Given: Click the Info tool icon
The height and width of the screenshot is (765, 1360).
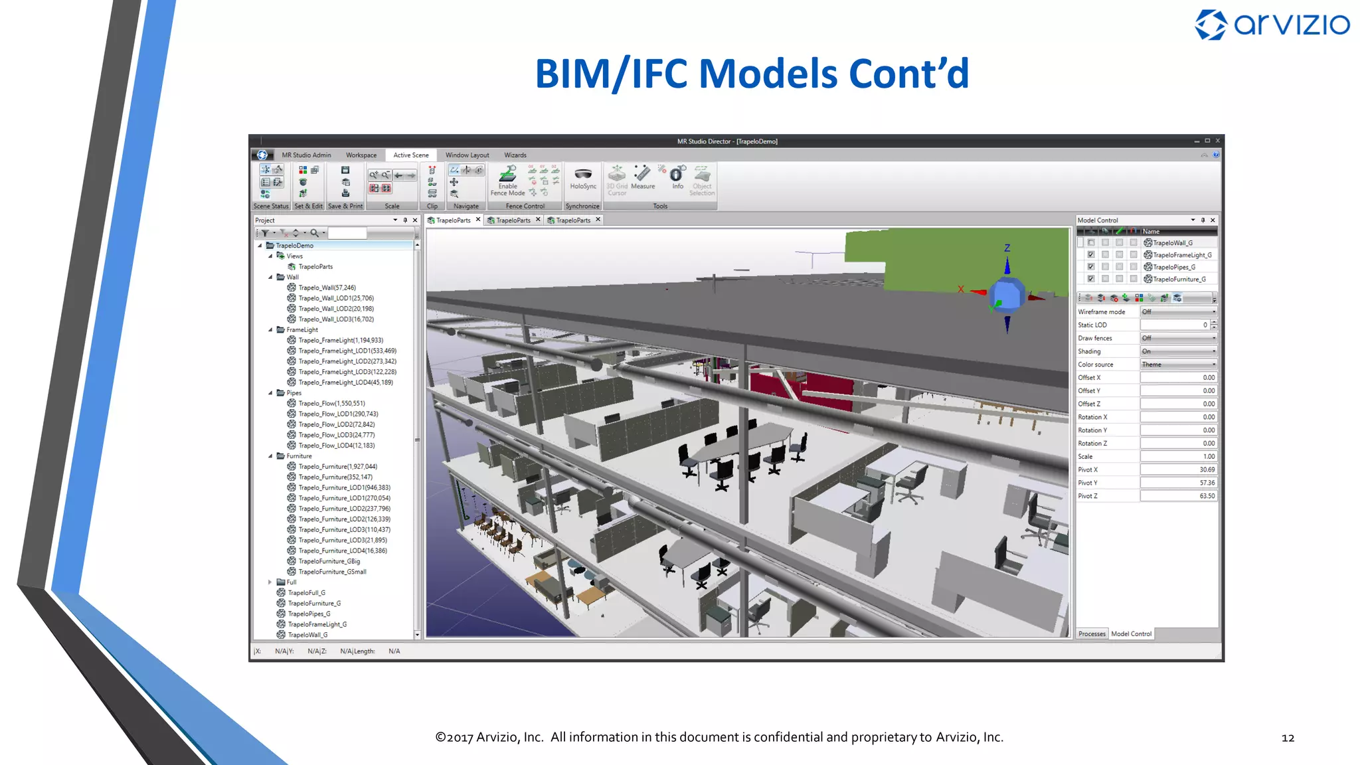Looking at the screenshot, I should tap(677, 174).
